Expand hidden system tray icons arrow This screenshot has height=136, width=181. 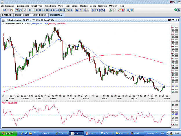167,133
